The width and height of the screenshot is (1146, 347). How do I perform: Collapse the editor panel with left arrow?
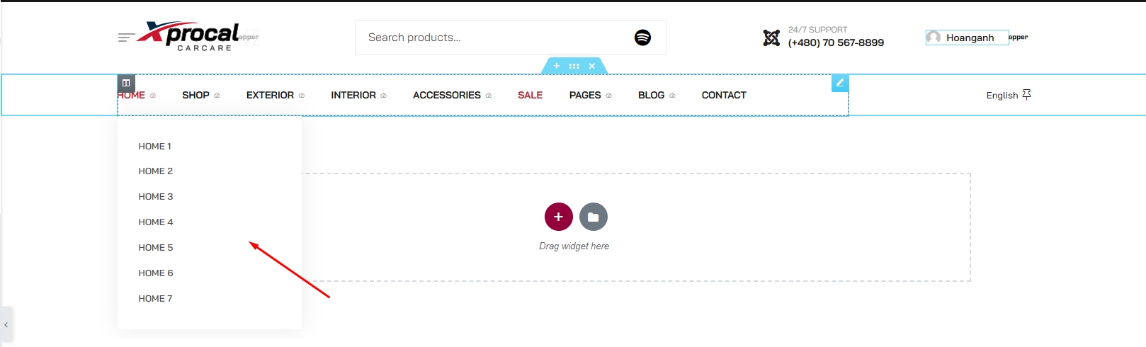(x=6, y=325)
